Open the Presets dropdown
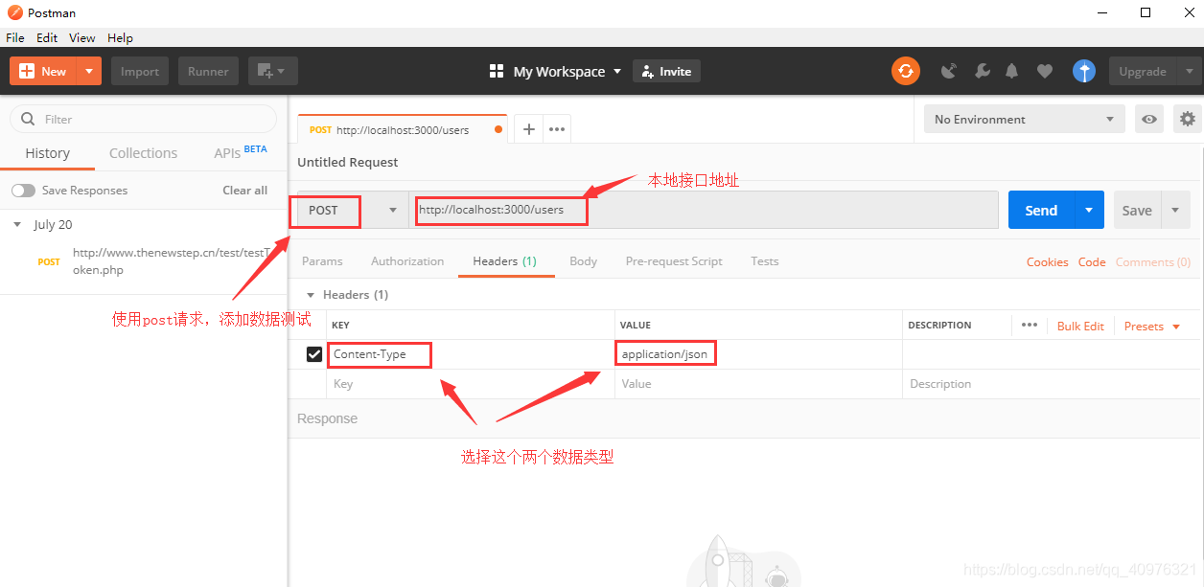The width and height of the screenshot is (1204, 587). tap(1151, 327)
